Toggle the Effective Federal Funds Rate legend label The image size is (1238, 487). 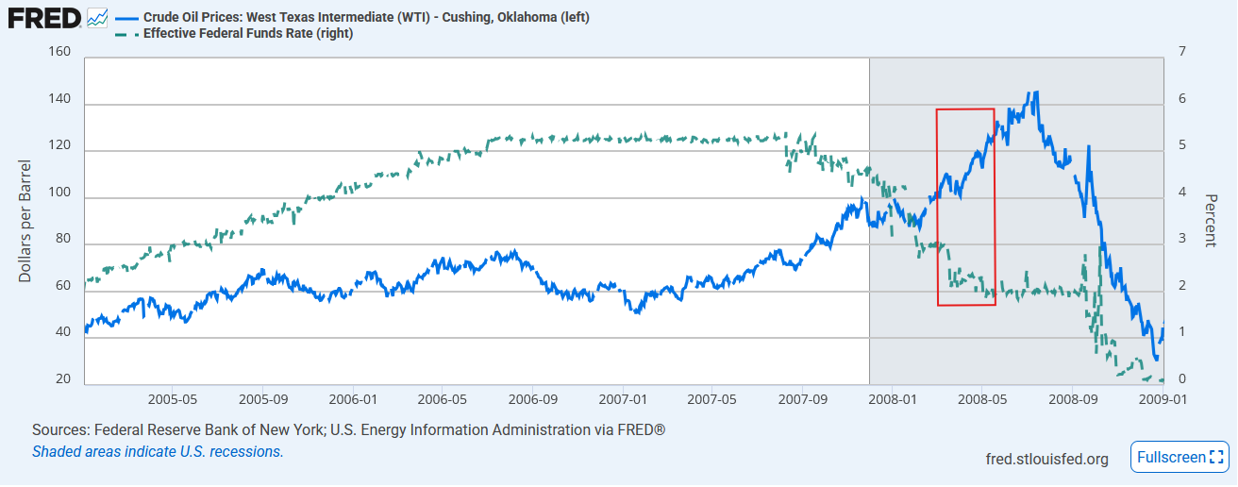[x=248, y=34]
